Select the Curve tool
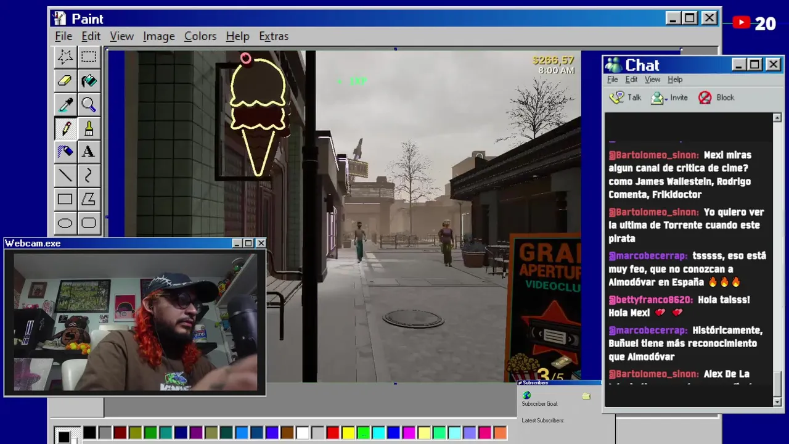789x444 pixels. [88, 176]
